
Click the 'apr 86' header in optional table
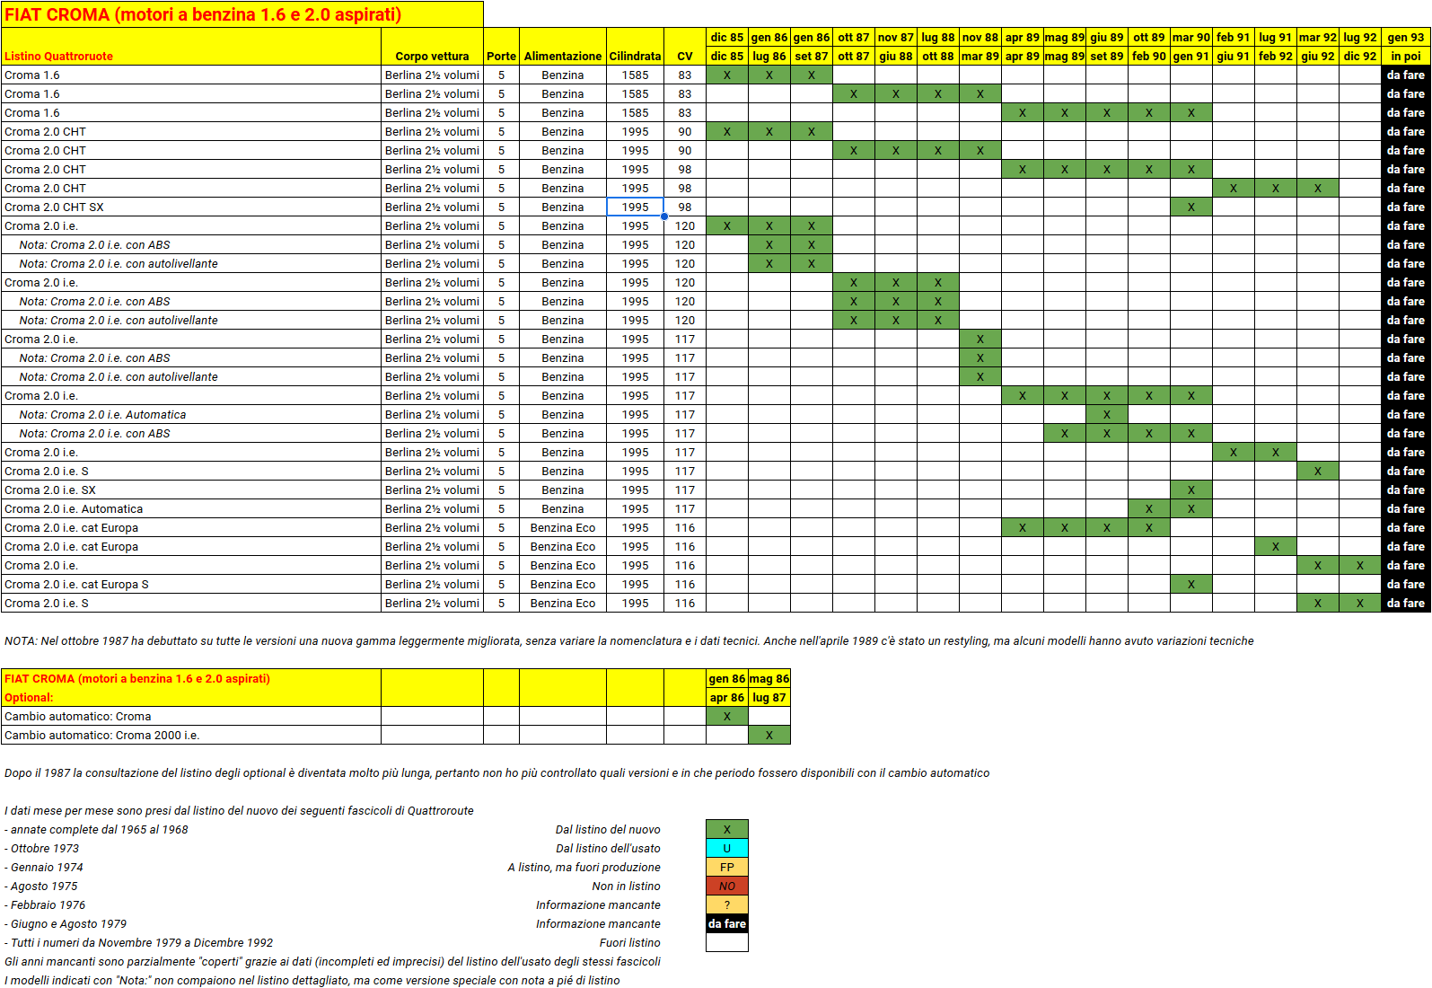pos(727,697)
